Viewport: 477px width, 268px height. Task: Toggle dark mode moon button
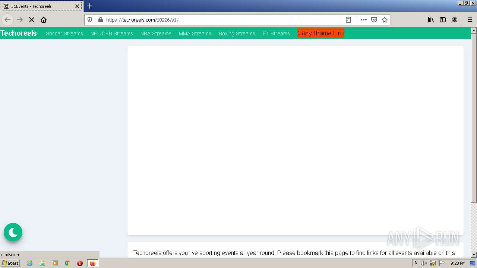click(x=13, y=232)
